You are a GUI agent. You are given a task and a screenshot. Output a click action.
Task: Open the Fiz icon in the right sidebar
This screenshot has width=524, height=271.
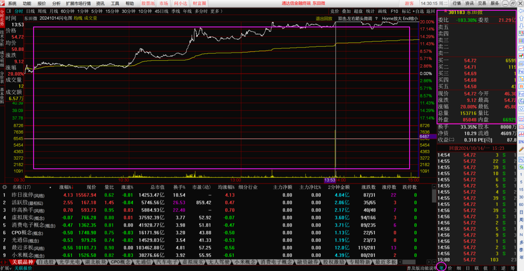(x=521, y=94)
